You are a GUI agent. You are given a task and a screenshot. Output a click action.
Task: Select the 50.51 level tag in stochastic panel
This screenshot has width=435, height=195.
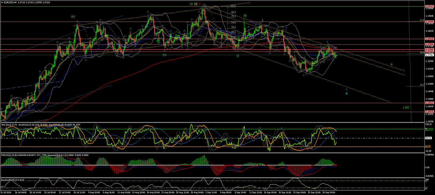(428, 138)
